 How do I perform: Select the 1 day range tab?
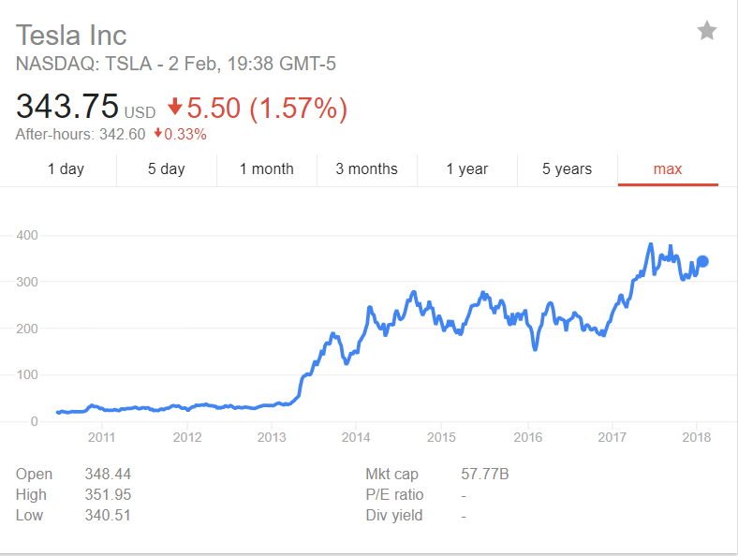pos(66,168)
